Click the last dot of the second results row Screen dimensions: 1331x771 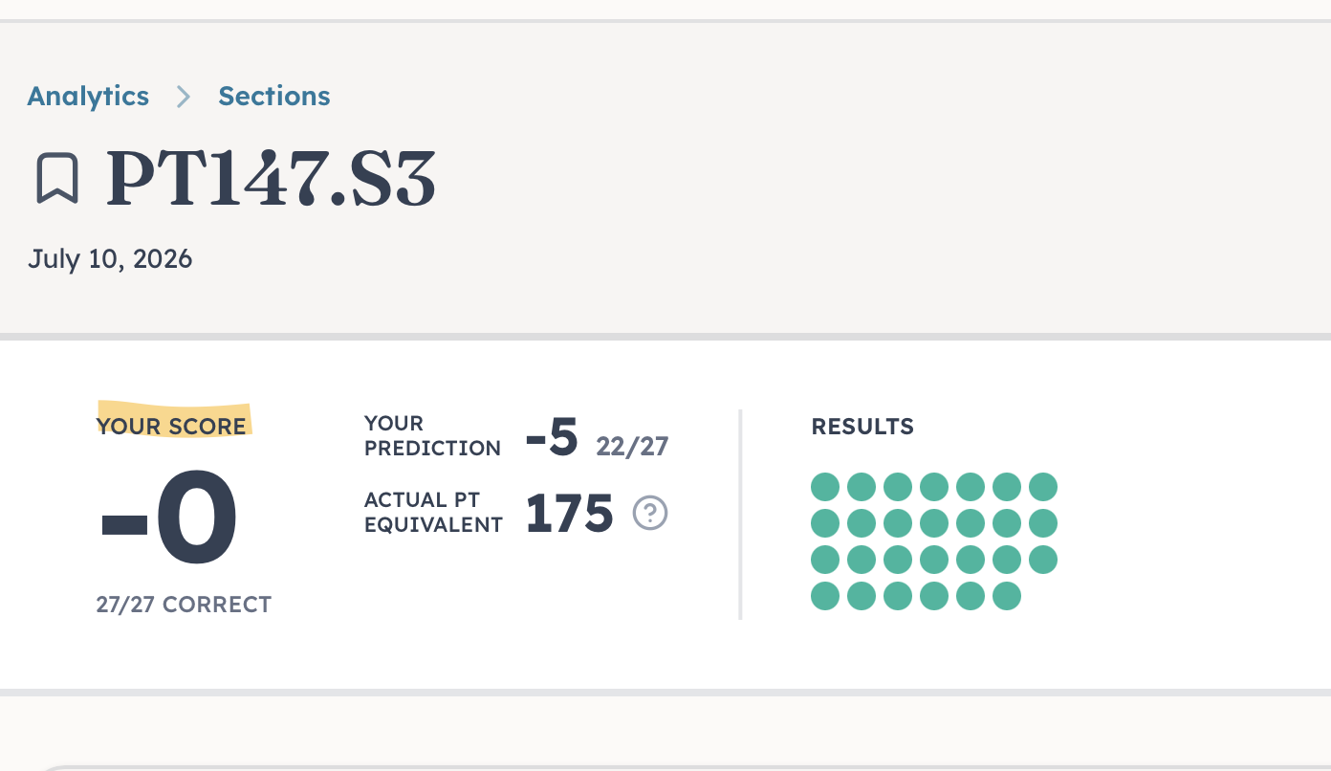point(1043,523)
